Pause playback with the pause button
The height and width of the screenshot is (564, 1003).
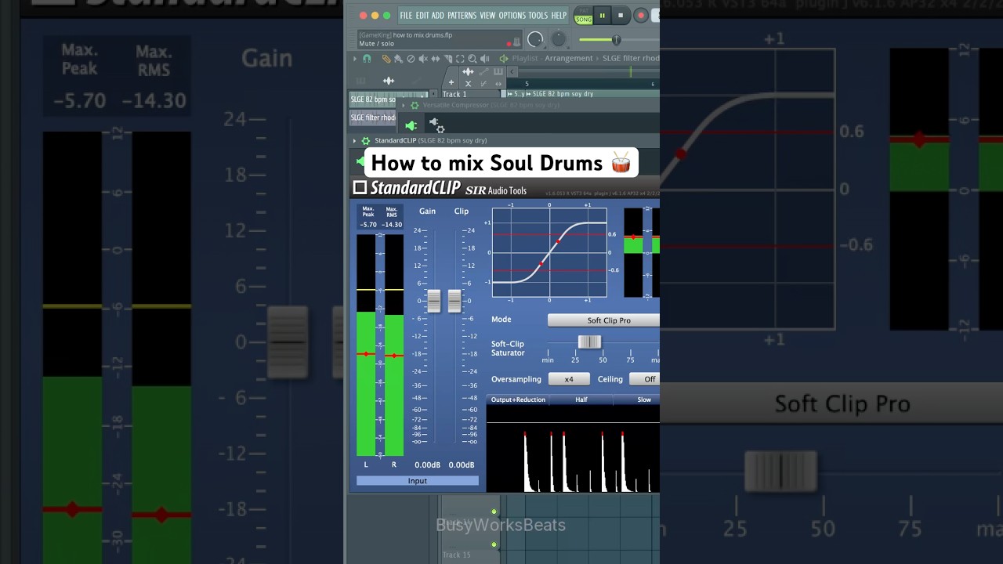[x=603, y=16]
